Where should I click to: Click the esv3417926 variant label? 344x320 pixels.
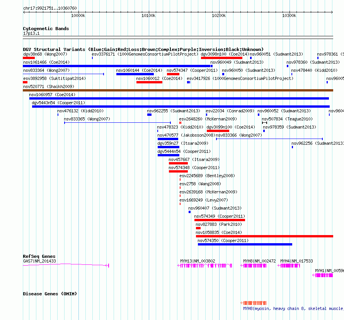240,78
